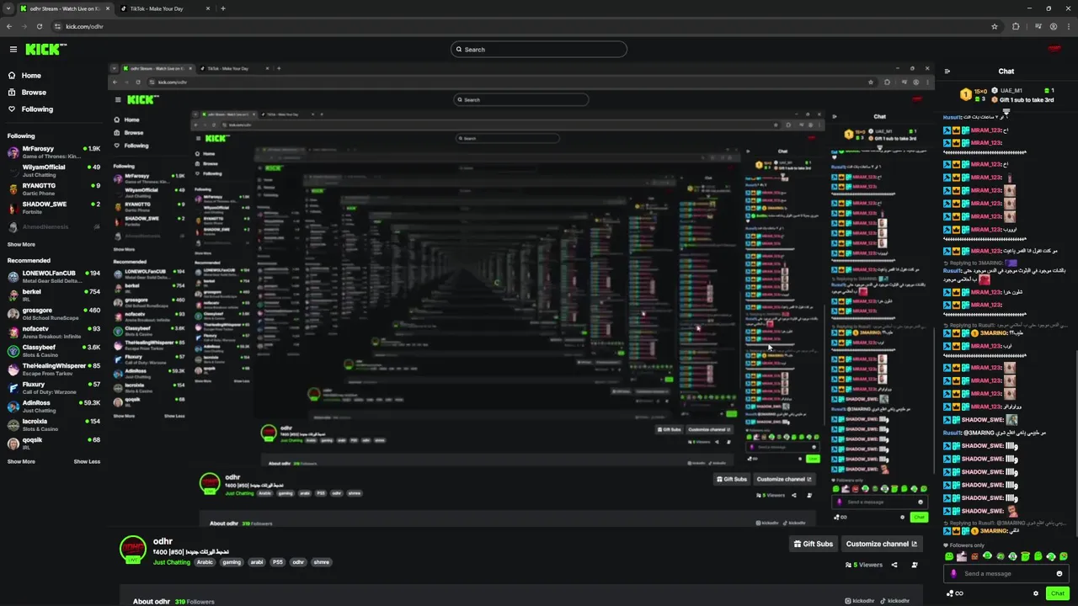Select the shmre tag

click(x=322, y=562)
